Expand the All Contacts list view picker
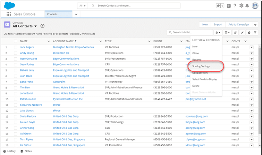This screenshot has width=262, height=155. click(x=36, y=26)
